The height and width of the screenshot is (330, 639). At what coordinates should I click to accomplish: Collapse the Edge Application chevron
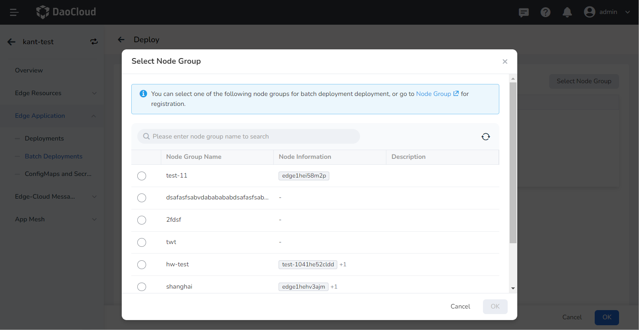[94, 116]
